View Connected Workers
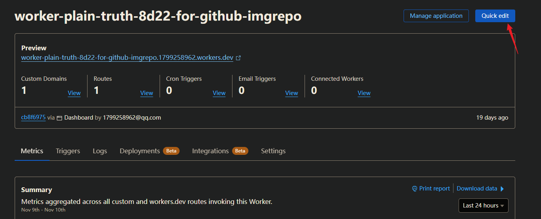541x219 pixels. pyautogui.click(x=364, y=93)
